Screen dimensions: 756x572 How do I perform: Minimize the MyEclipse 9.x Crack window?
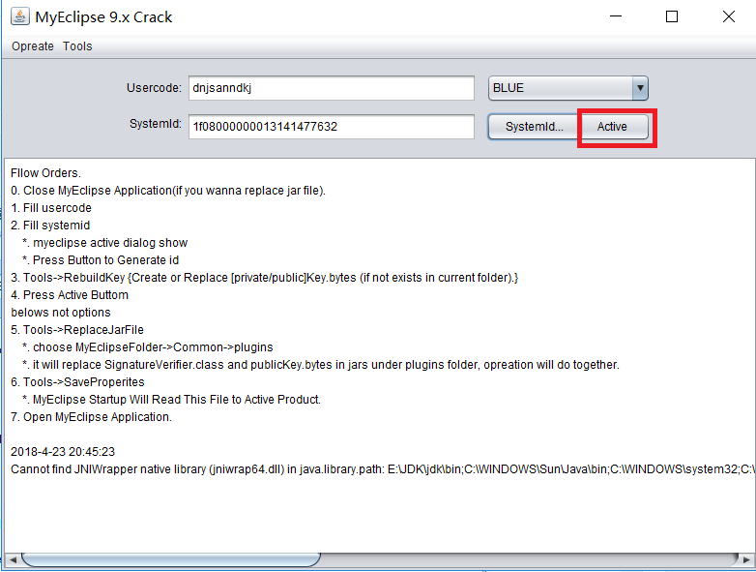tap(616, 16)
